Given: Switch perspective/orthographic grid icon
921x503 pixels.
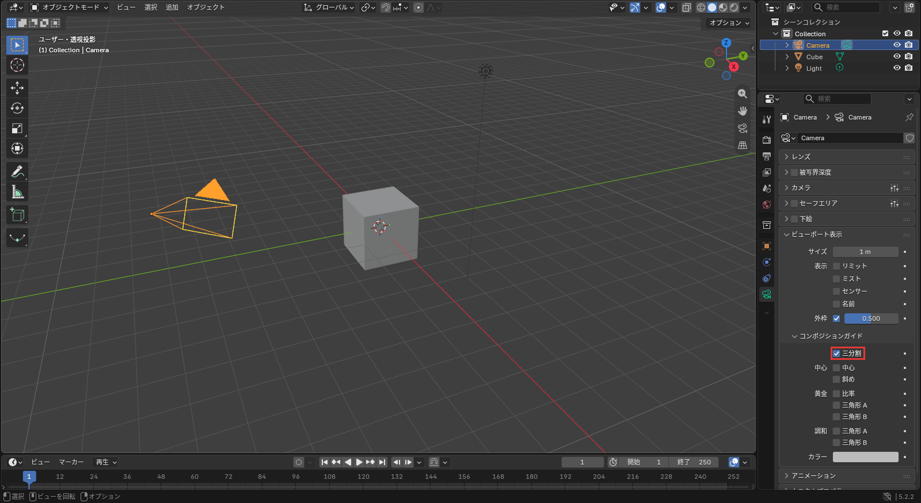Looking at the screenshot, I should coord(743,145).
